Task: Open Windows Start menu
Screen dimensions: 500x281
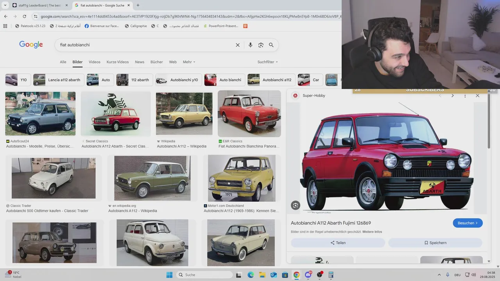Action: (169, 275)
